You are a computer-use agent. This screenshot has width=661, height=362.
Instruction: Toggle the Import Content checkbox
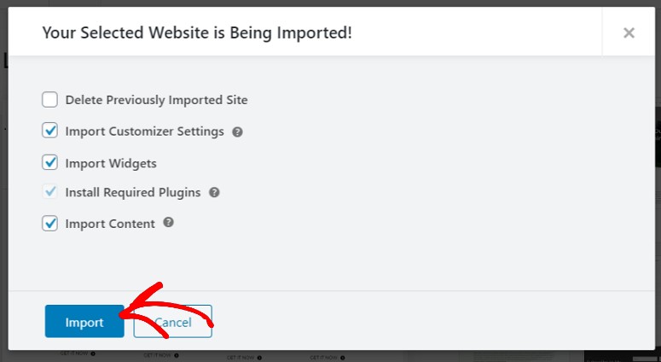pos(49,224)
